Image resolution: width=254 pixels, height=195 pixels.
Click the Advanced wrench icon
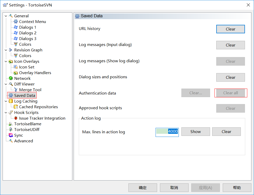coord(11,141)
